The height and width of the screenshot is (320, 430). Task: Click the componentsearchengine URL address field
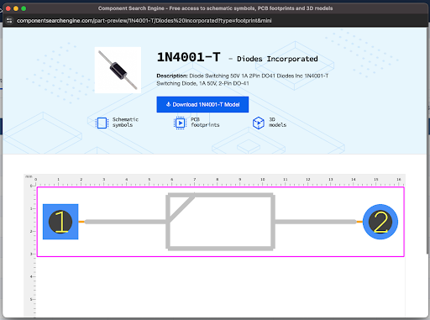pyautogui.click(x=144, y=20)
